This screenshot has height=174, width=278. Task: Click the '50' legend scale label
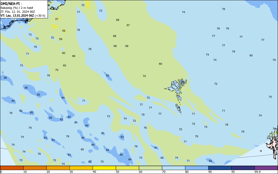(x=117, y=172)
